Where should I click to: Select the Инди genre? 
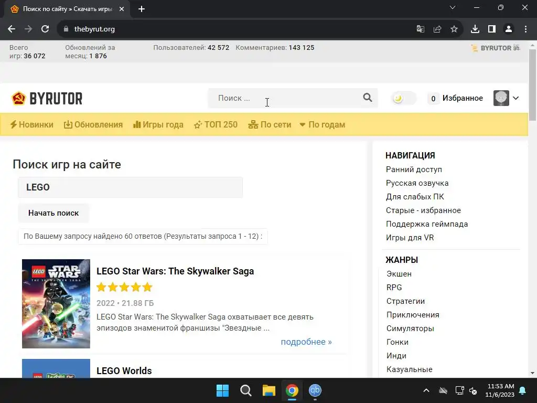pyautogui.click(x=396, y=356)
